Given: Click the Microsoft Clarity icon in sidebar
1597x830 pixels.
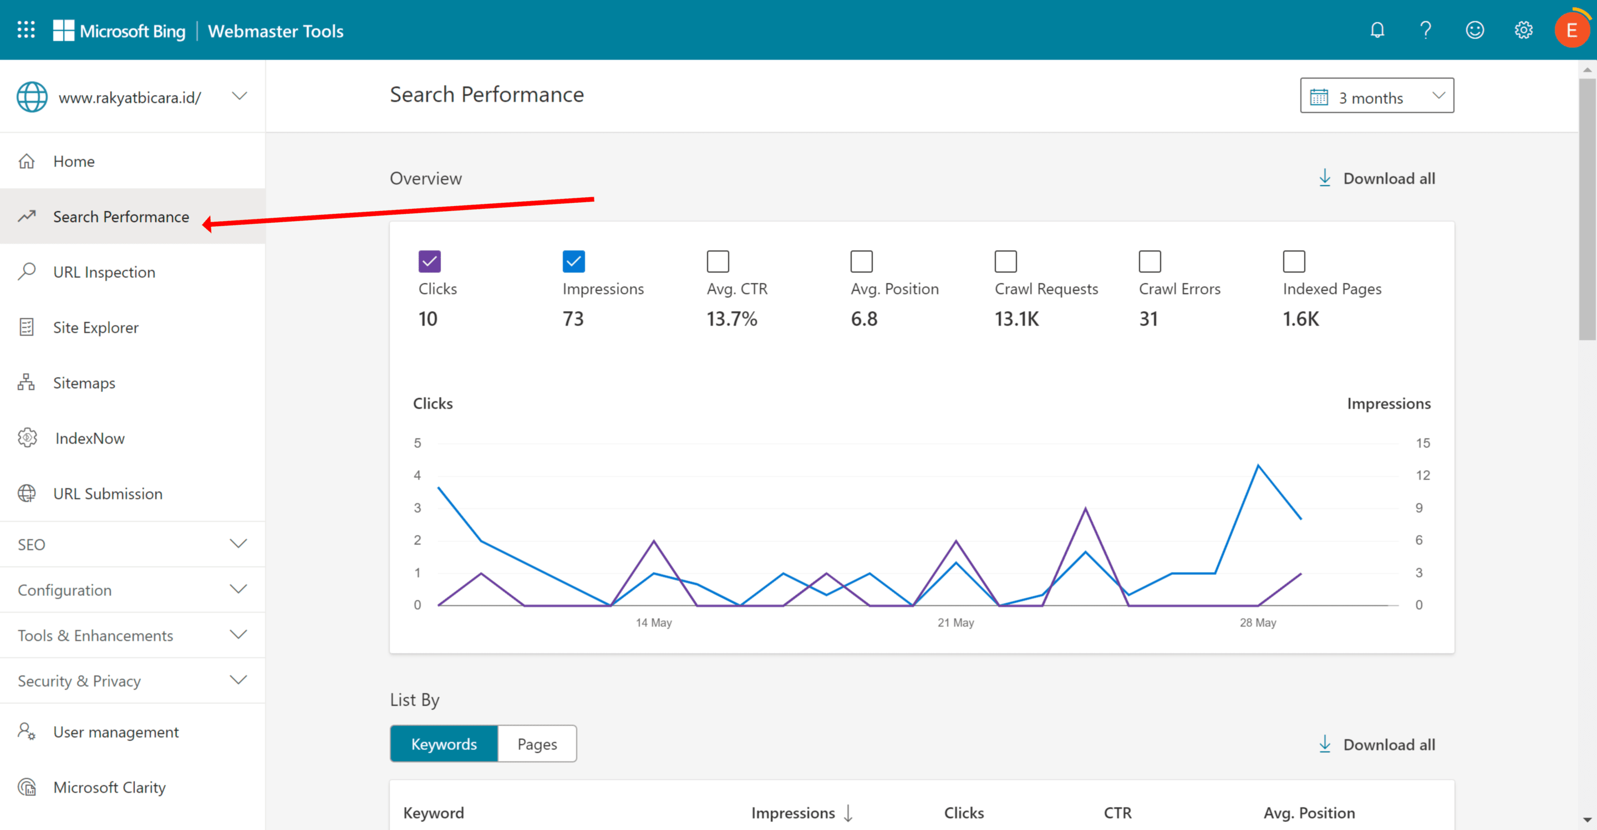Looking at the screenshot, I should (x=28, y=787).
